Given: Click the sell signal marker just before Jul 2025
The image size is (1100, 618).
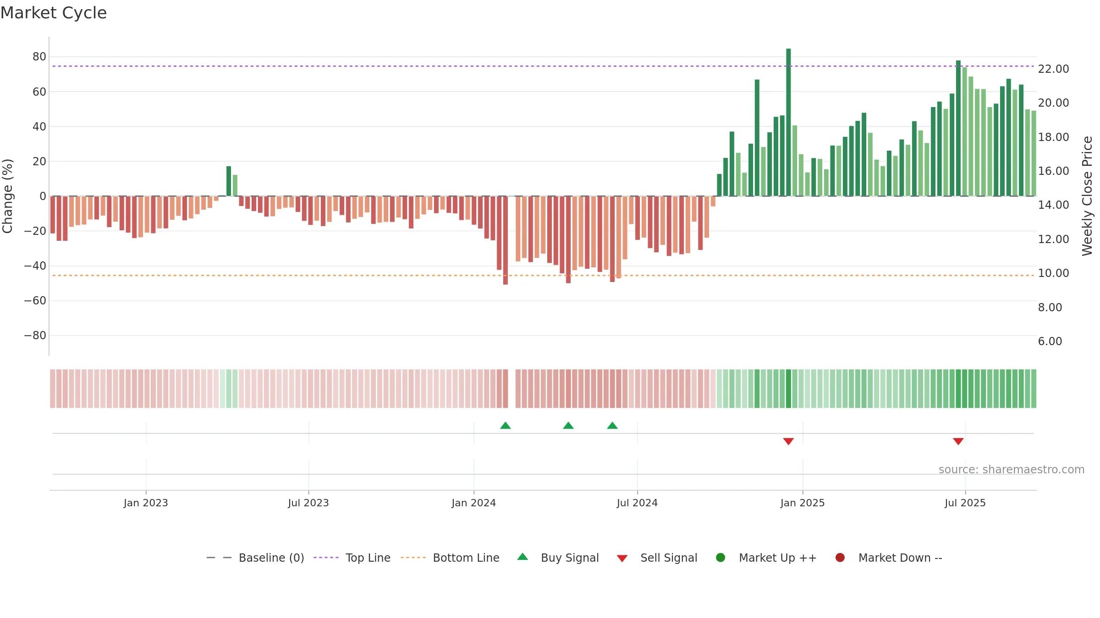Looking at the screenshot, I should point(958,441).
